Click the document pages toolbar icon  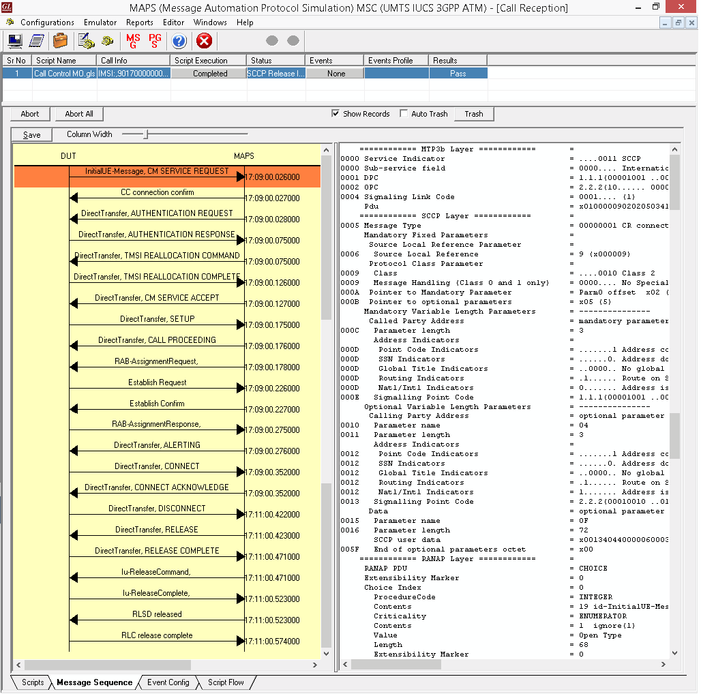(37, 41)
